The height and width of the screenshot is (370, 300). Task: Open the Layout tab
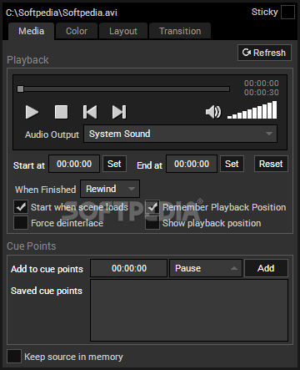tap(123, 31)
